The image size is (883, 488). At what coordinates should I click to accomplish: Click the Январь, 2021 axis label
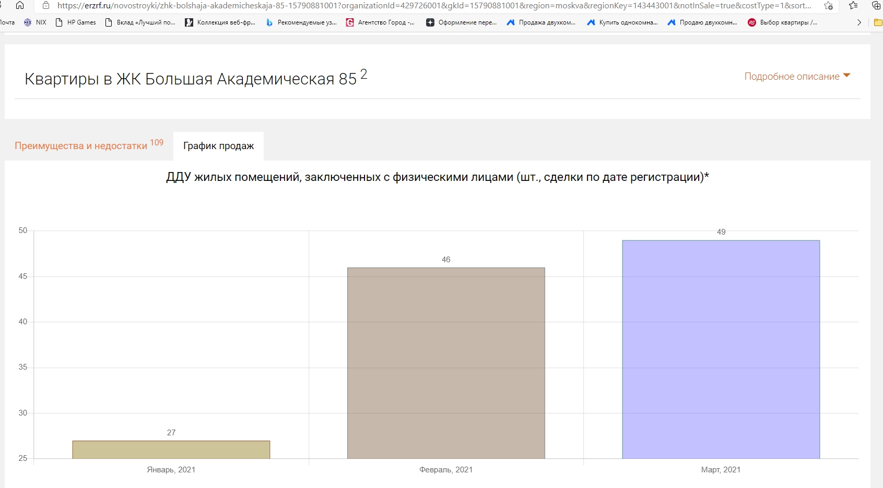[x=171, y=470]
